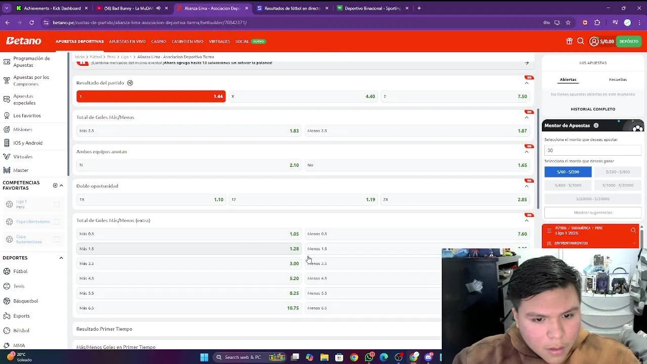
Task: Tick the Copa Sudamericana favorite checkbox
Action: (x=57, y=239)
